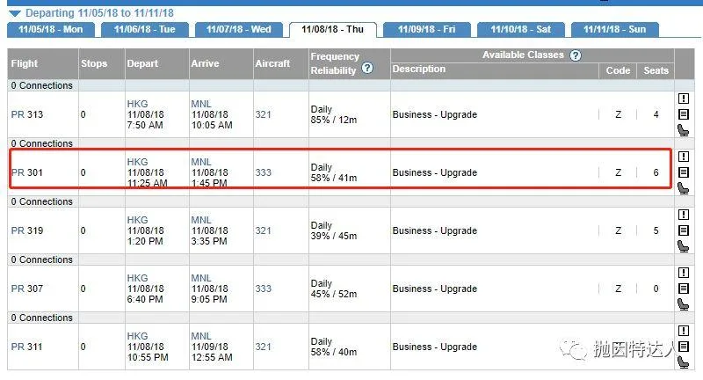Image resolution: width=703 pixels, height=380 pixels.
Task: View the seat map icon for PR 307
Action: click(x=684, y=304)
